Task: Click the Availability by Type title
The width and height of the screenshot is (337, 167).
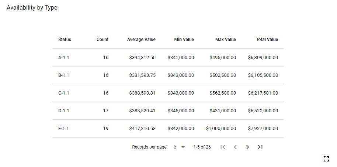Action: coord(32,8)
